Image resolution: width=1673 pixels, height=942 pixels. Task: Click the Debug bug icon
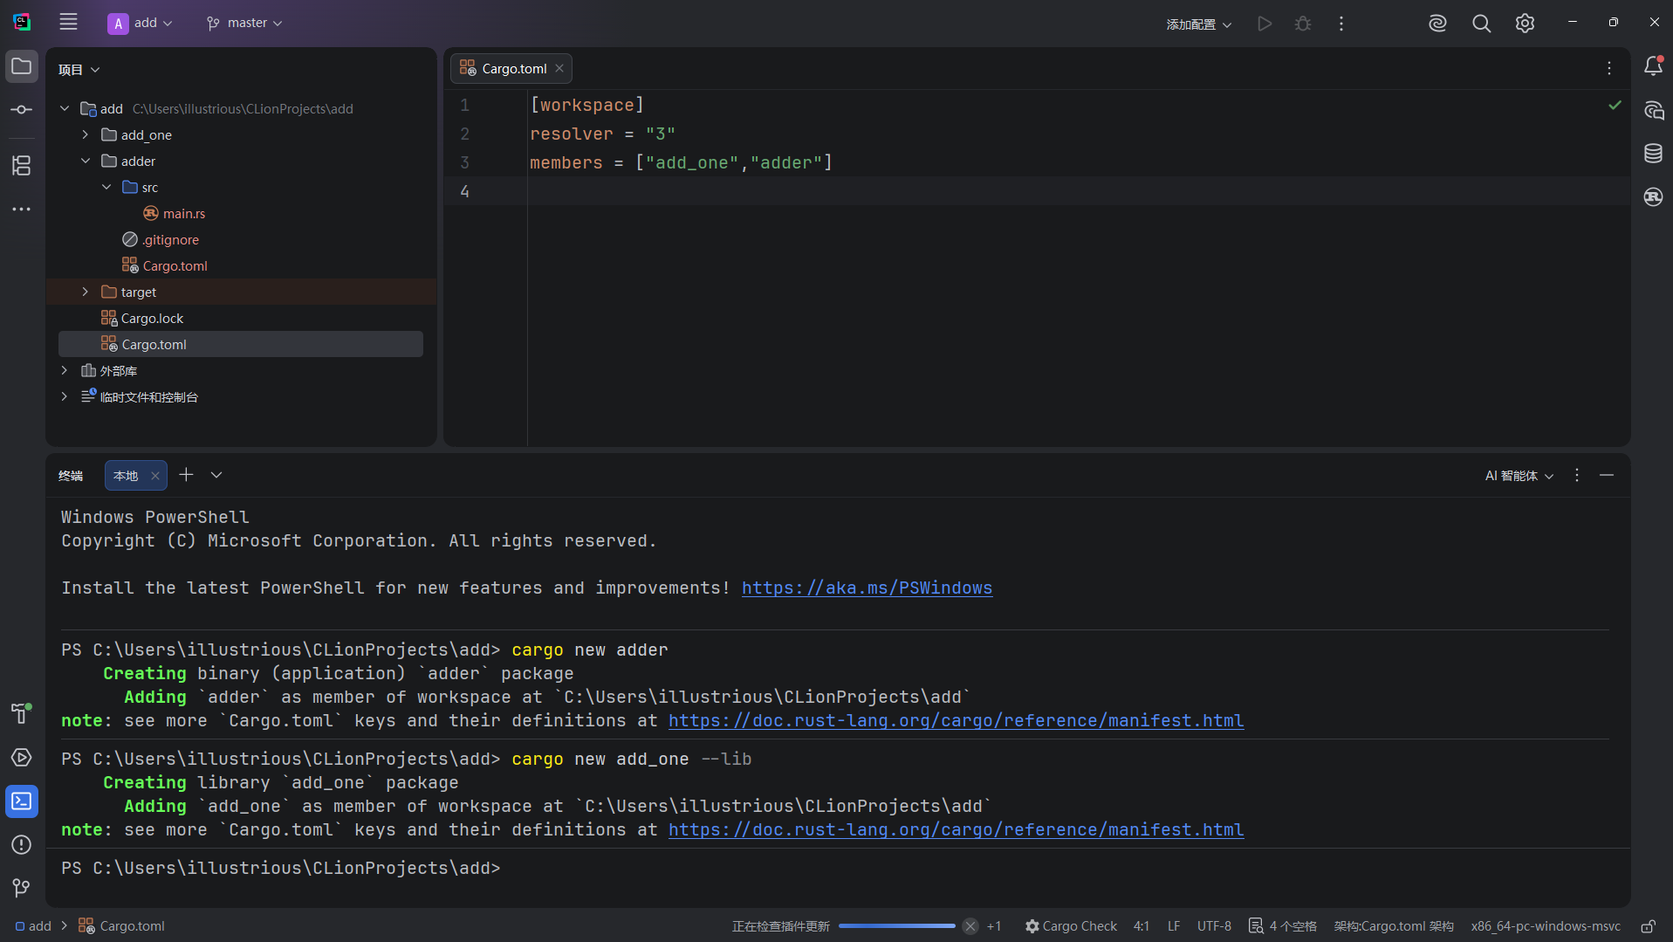tap(1303, 24)
